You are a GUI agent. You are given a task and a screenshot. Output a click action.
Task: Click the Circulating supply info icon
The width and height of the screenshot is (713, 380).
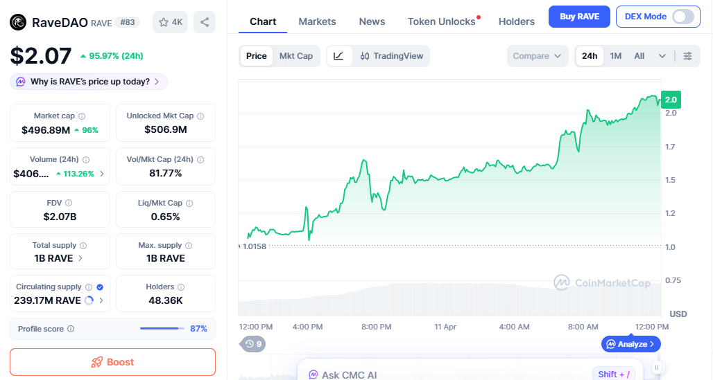click(x=89, y=287)
